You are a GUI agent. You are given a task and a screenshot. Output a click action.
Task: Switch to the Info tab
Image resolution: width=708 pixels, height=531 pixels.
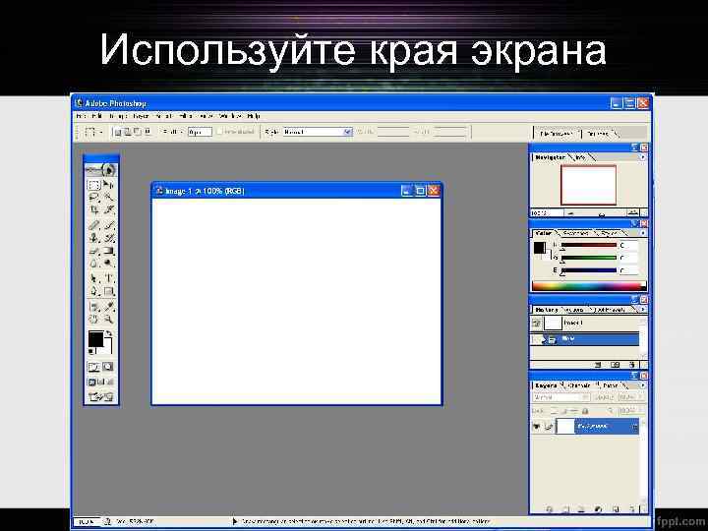pos(581,157)
